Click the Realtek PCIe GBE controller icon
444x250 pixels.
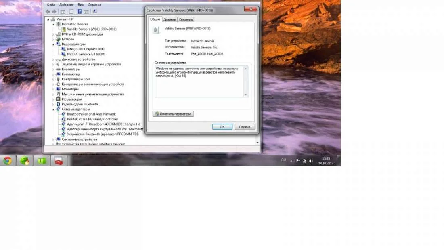click(x=64, y=119)
